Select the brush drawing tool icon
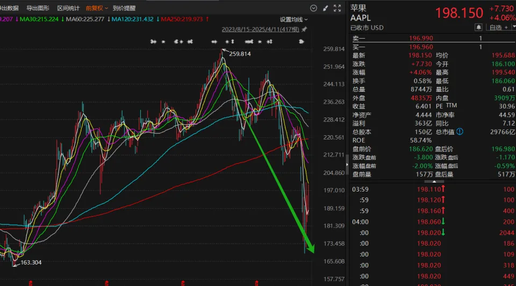Image resolution: width=516 pixels, height=286 pixels. [x=326, y=8]
